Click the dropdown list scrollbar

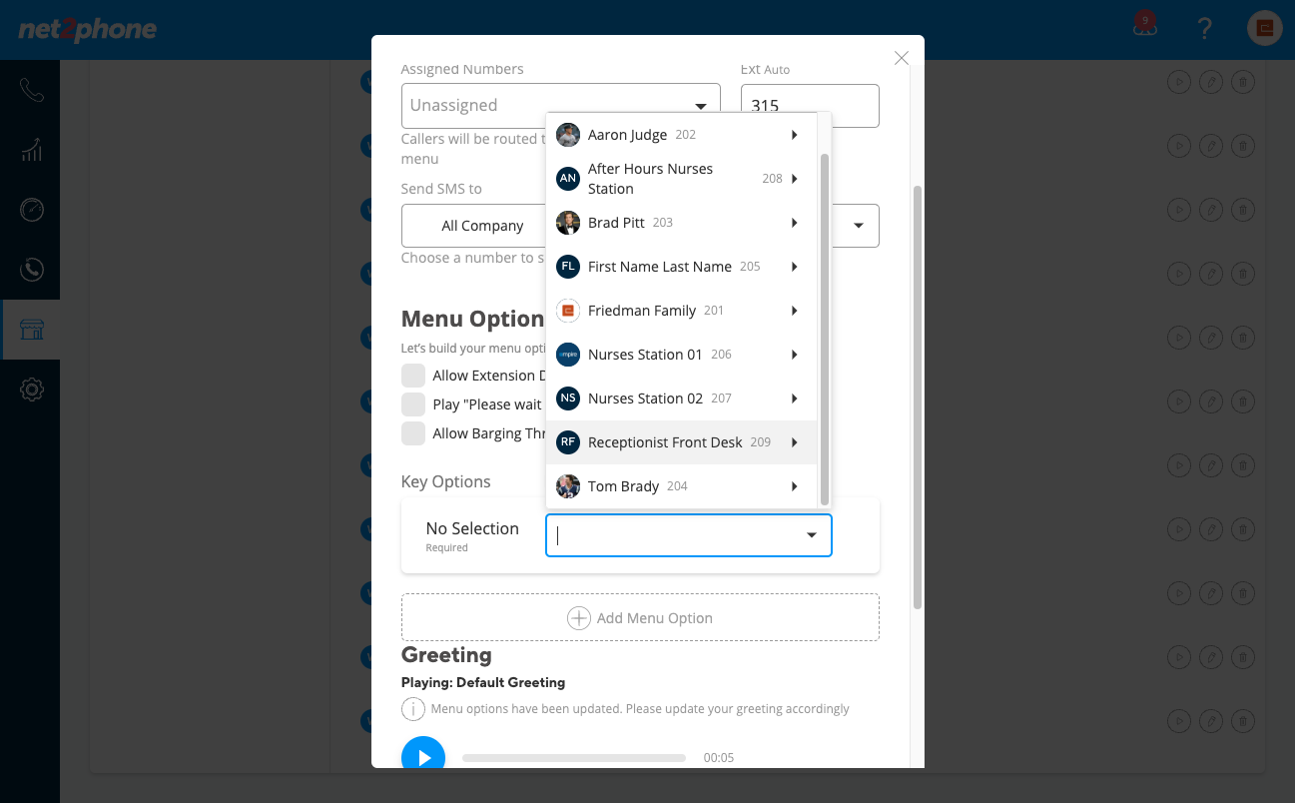pos(825,330)
